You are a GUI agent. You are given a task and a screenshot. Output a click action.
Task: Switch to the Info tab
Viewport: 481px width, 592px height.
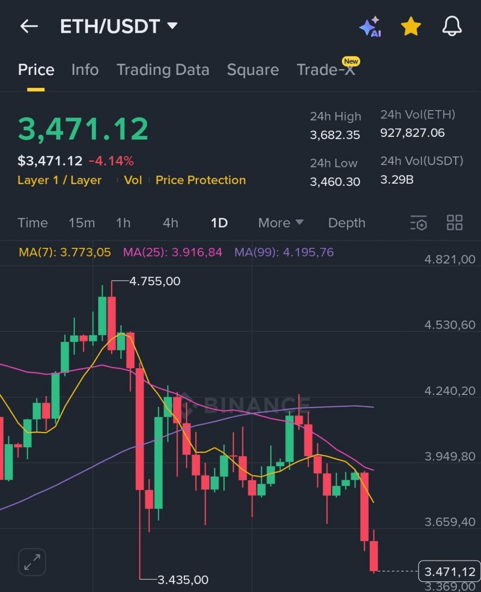pos(85,70)
